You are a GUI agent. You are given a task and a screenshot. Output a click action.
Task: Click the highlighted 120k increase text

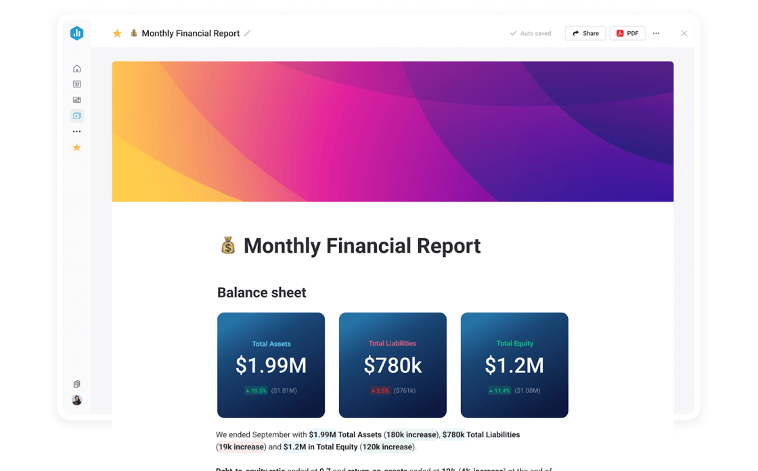(388, 447)
